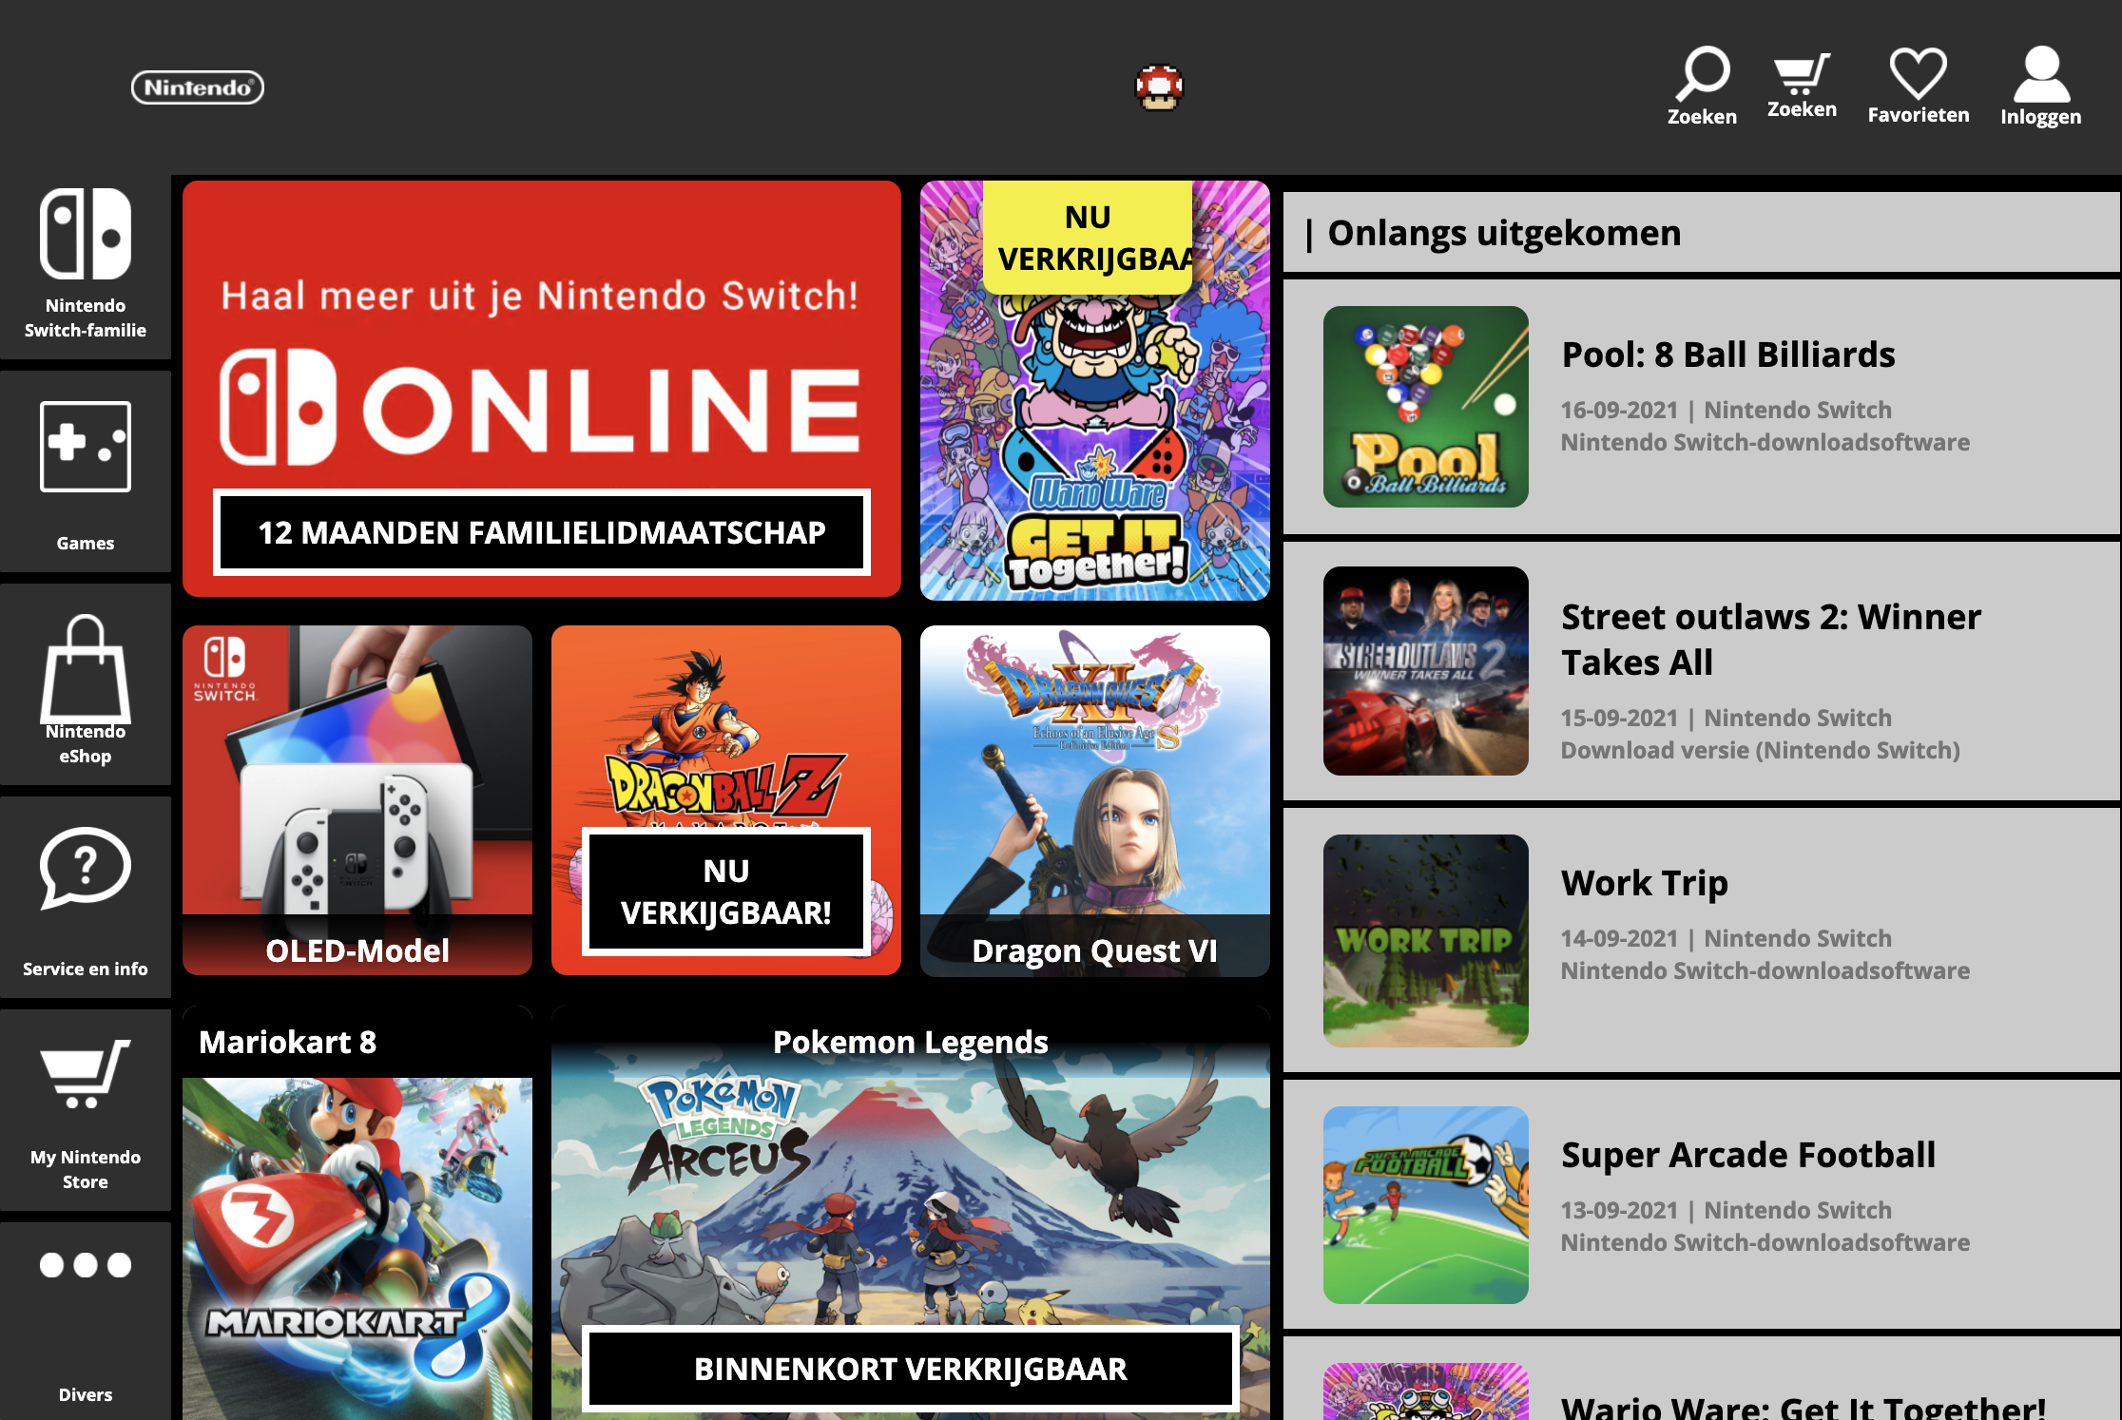Open the shopping cart icon in header
Screen dimensions: 2122x1420
1801,72
